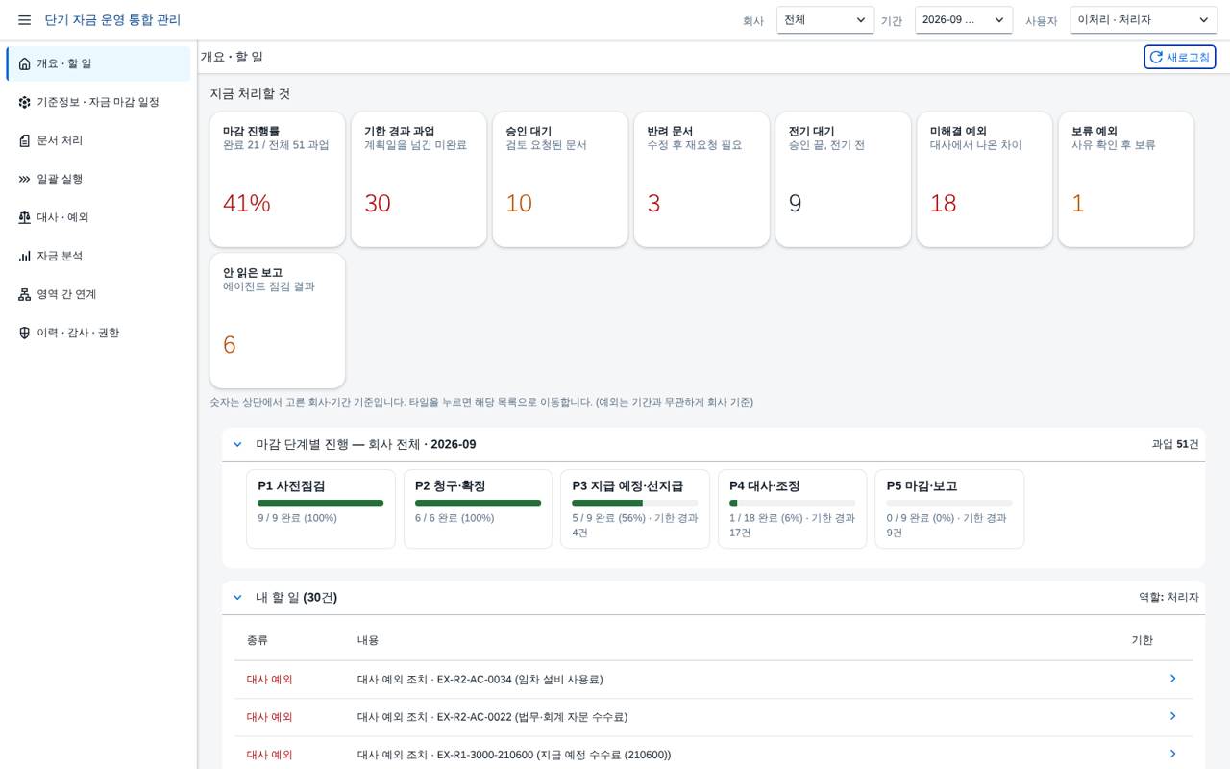Click the home icon beside 개요 · 할 일
This screenshot has width=1230, height=769.
24,63
